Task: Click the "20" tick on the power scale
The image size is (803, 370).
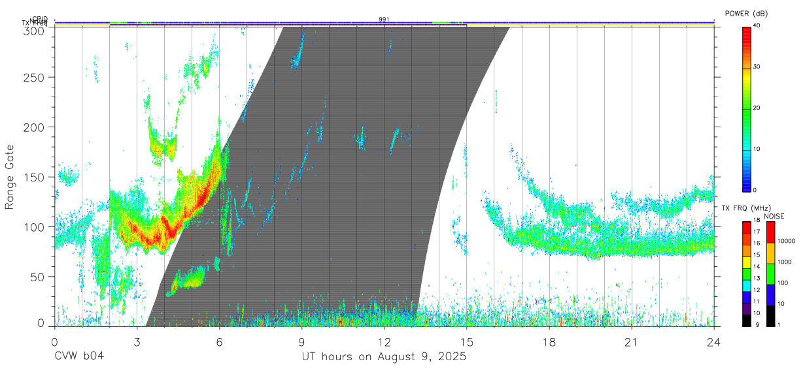Action: point(757,108)
